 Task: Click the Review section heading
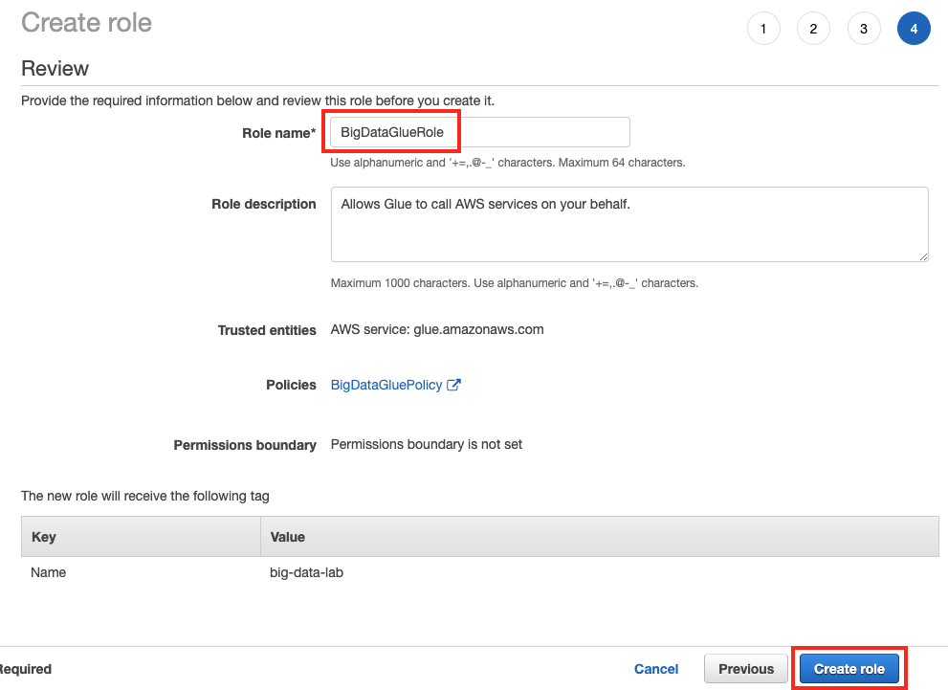[x=55, y=69]
